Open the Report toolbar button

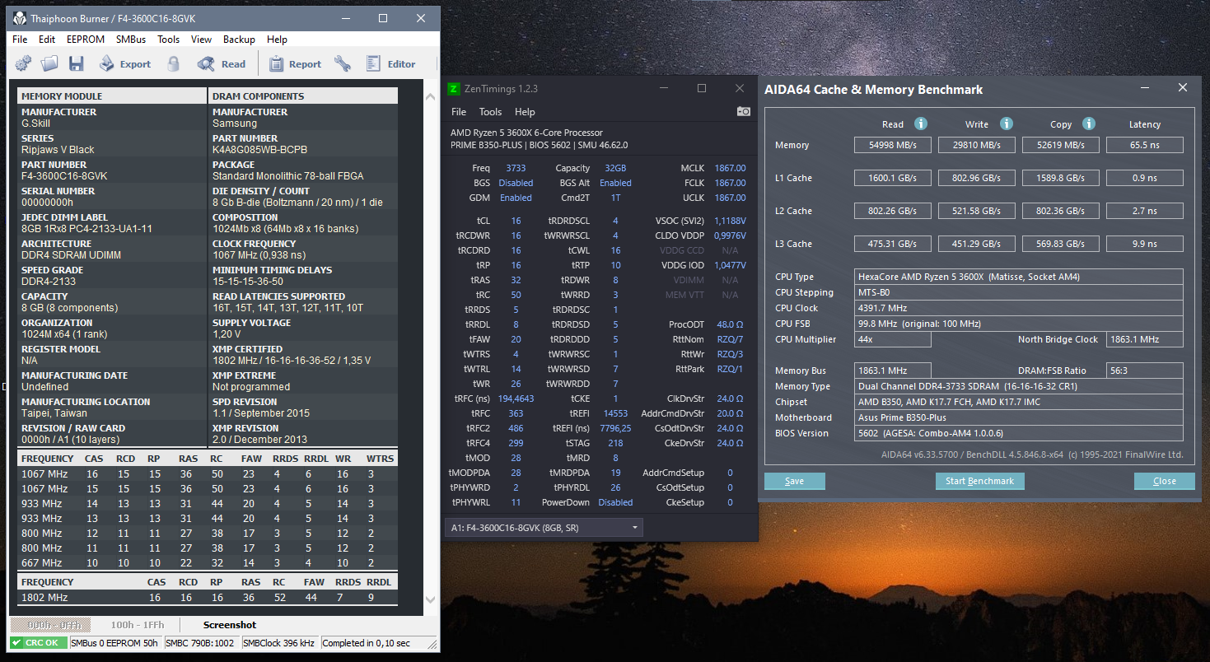(x=294, y=63)
